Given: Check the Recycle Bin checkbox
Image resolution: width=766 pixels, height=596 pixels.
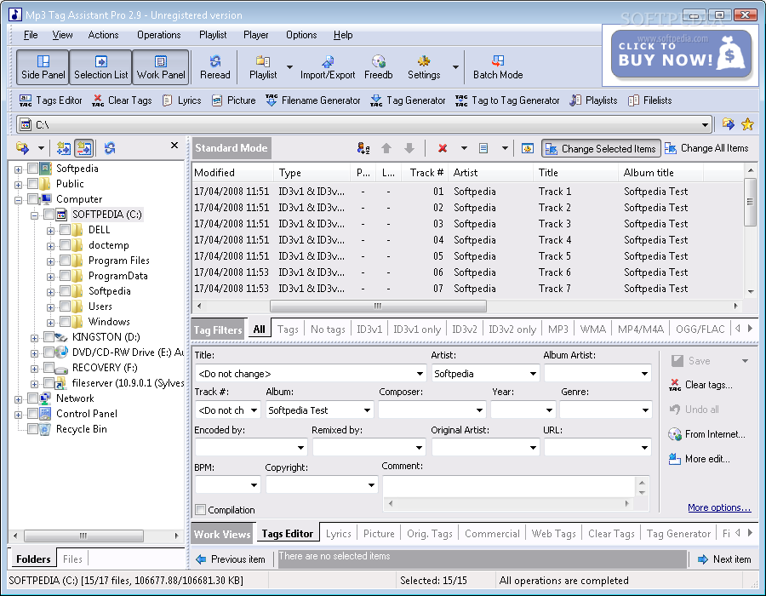Looking at the screenshot, I should (32, 429).
